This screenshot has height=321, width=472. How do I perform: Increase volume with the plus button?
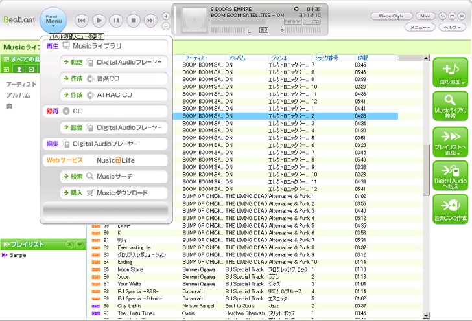pos(166,16)
